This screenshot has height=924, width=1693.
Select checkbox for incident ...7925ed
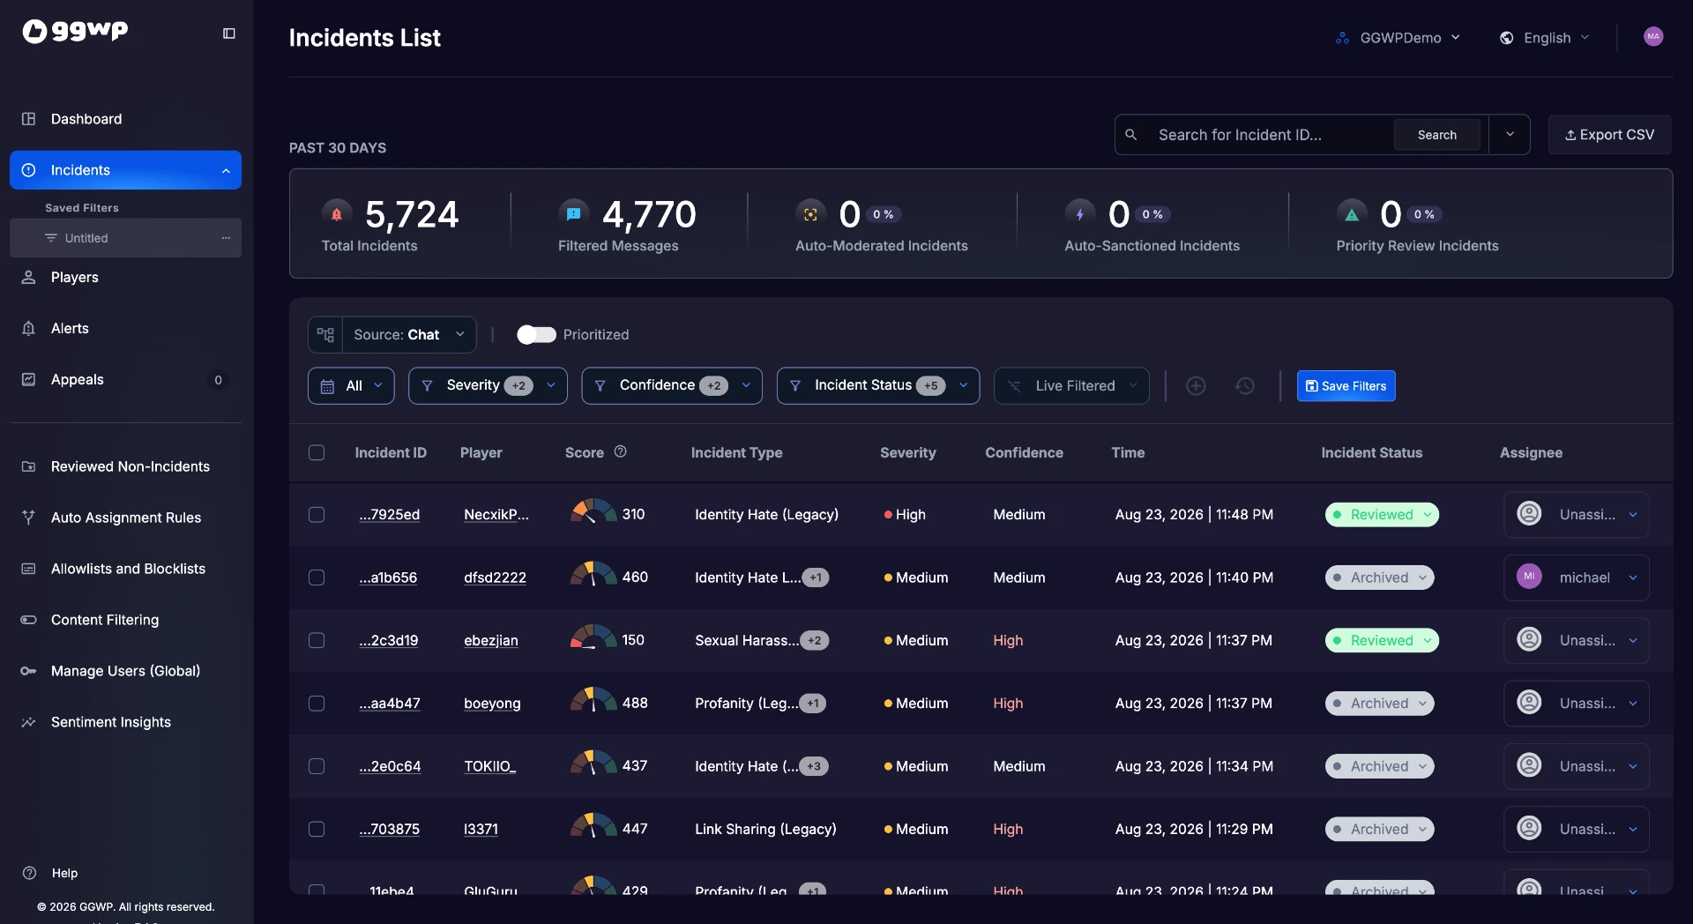(x=317, y=515)
